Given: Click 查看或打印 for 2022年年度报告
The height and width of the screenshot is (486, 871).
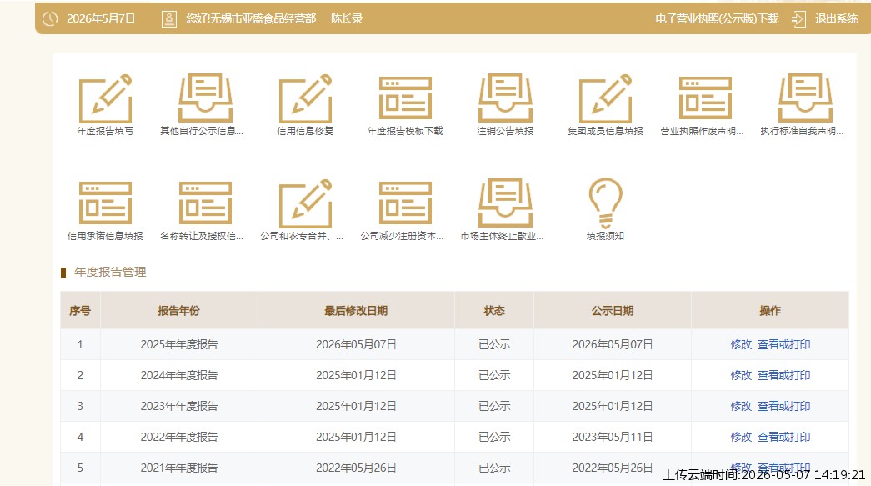Looking at the screenshot, I should pos(783,437).
